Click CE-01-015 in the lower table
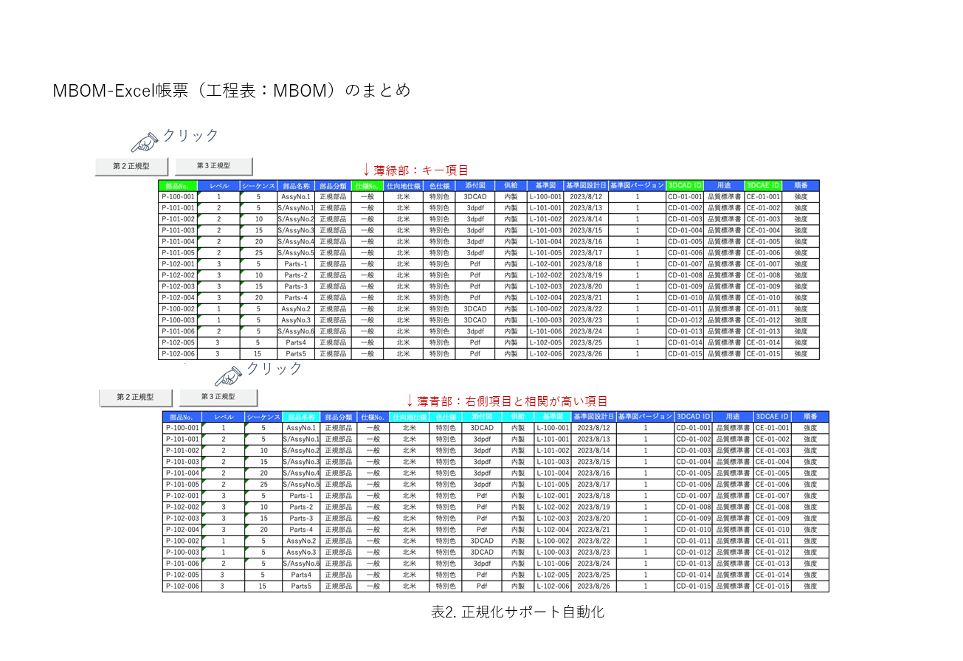This screenshot has height=661, width=963. [772, 586]
